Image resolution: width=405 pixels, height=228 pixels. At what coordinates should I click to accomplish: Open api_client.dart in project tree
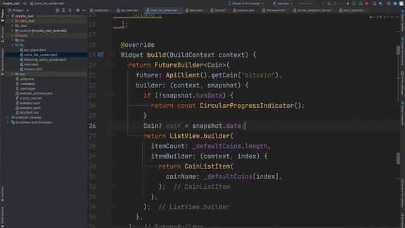point(35,50)
